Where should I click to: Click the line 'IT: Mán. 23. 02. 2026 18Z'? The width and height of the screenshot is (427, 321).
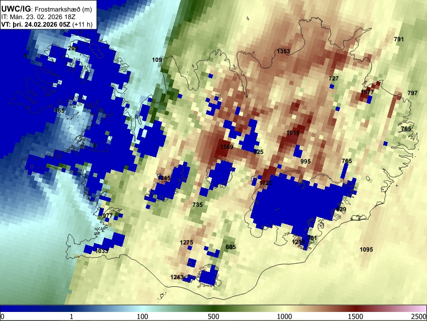point(38,17)
